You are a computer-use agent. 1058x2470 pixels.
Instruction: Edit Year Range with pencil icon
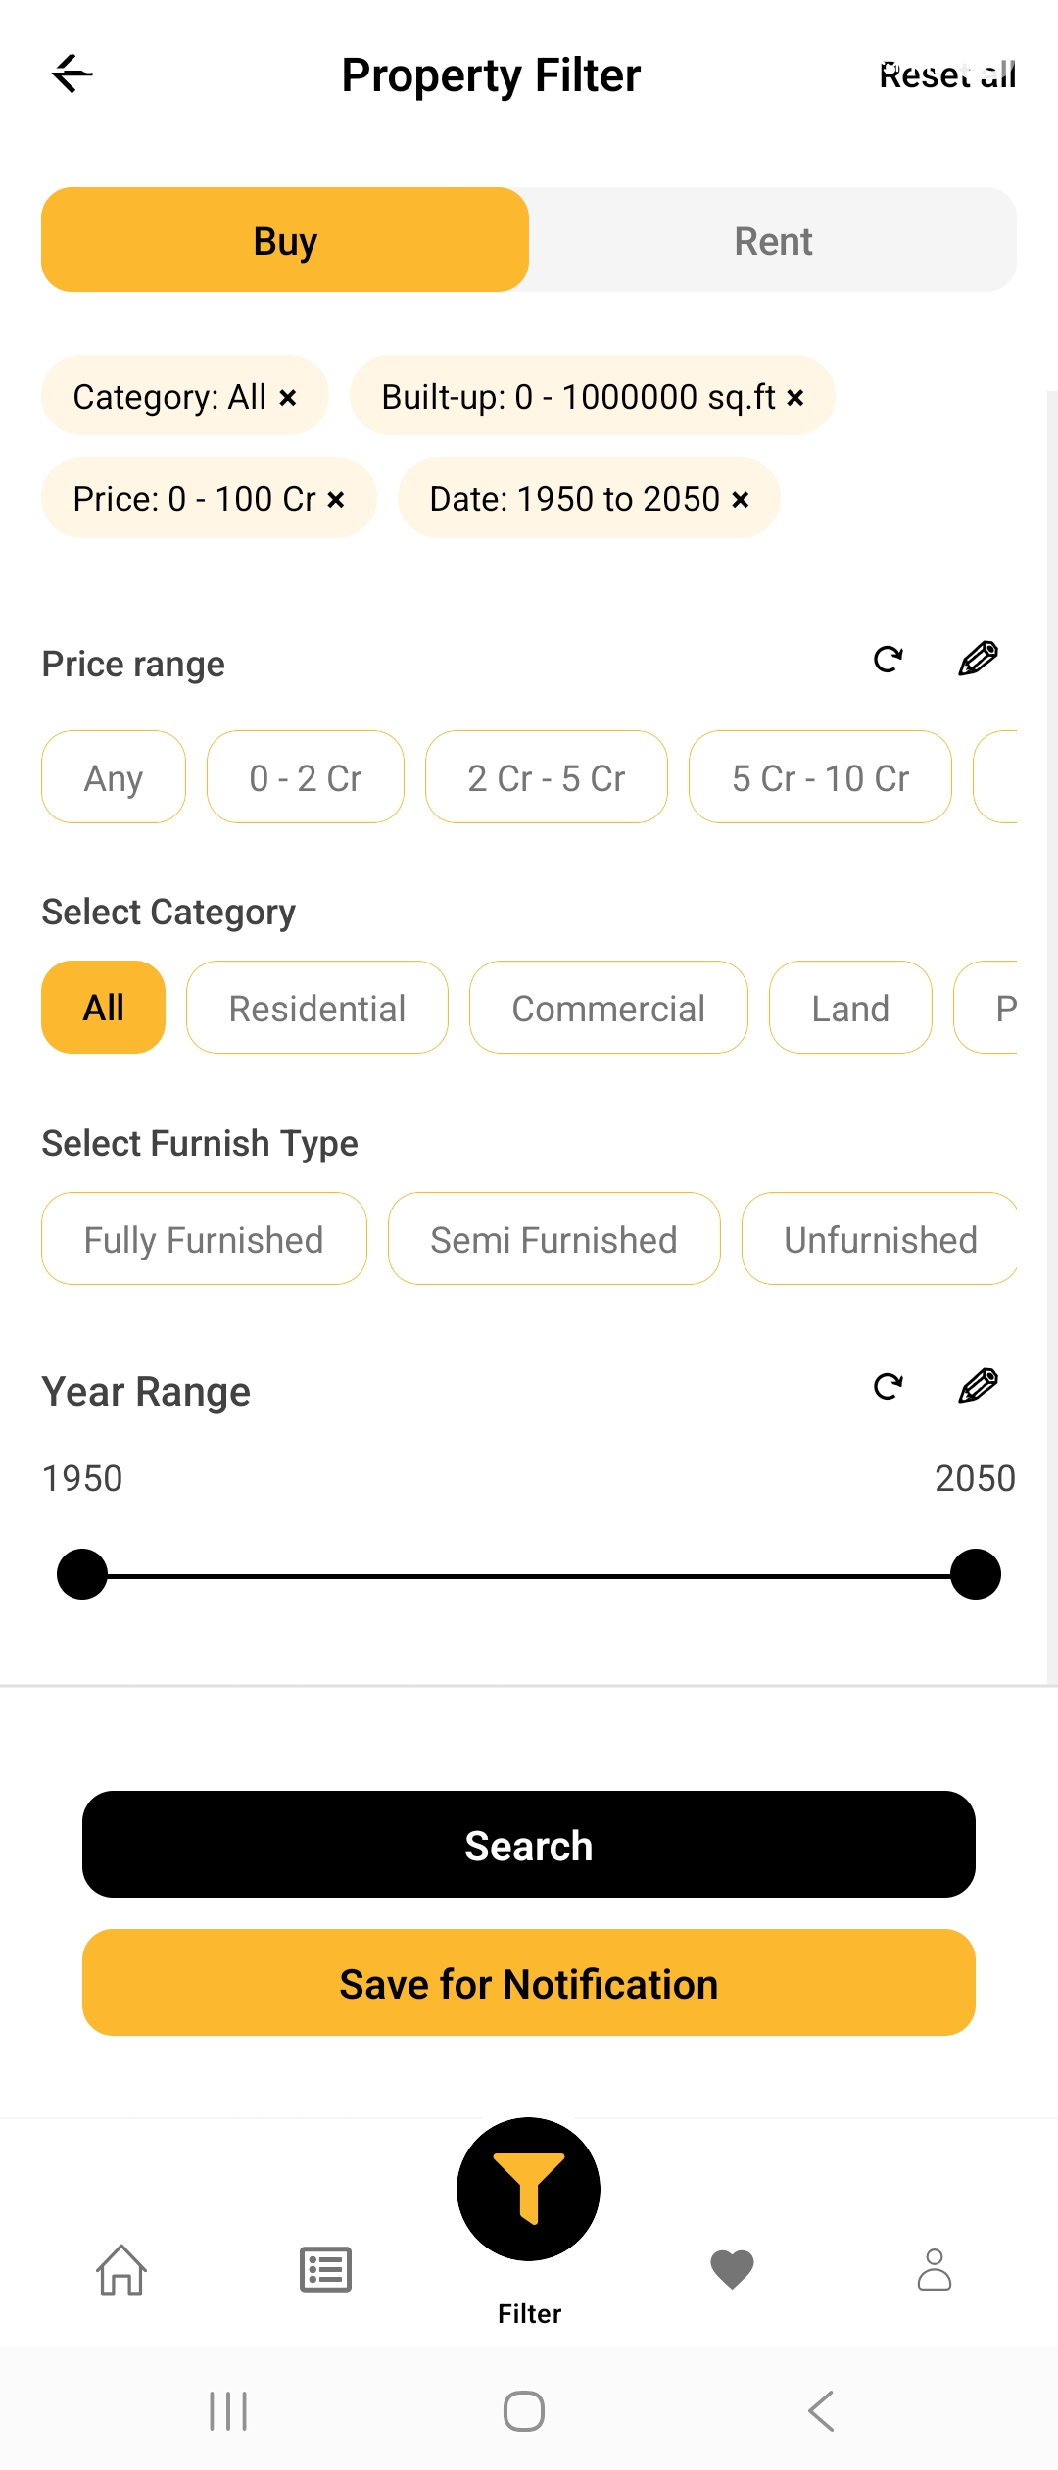point(978,1386)
